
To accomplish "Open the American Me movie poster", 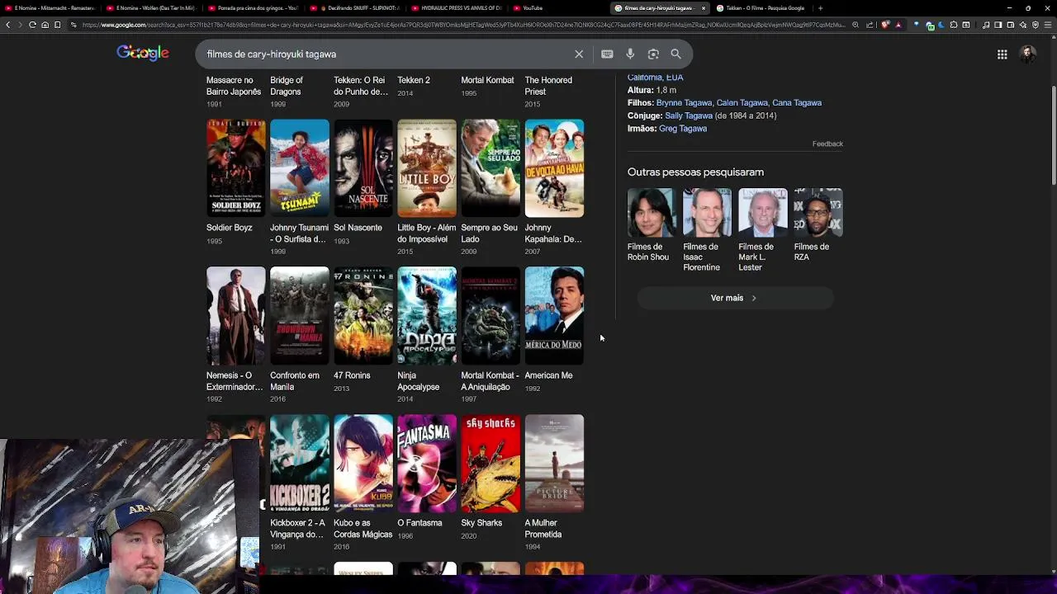I will tap(554, 315).
